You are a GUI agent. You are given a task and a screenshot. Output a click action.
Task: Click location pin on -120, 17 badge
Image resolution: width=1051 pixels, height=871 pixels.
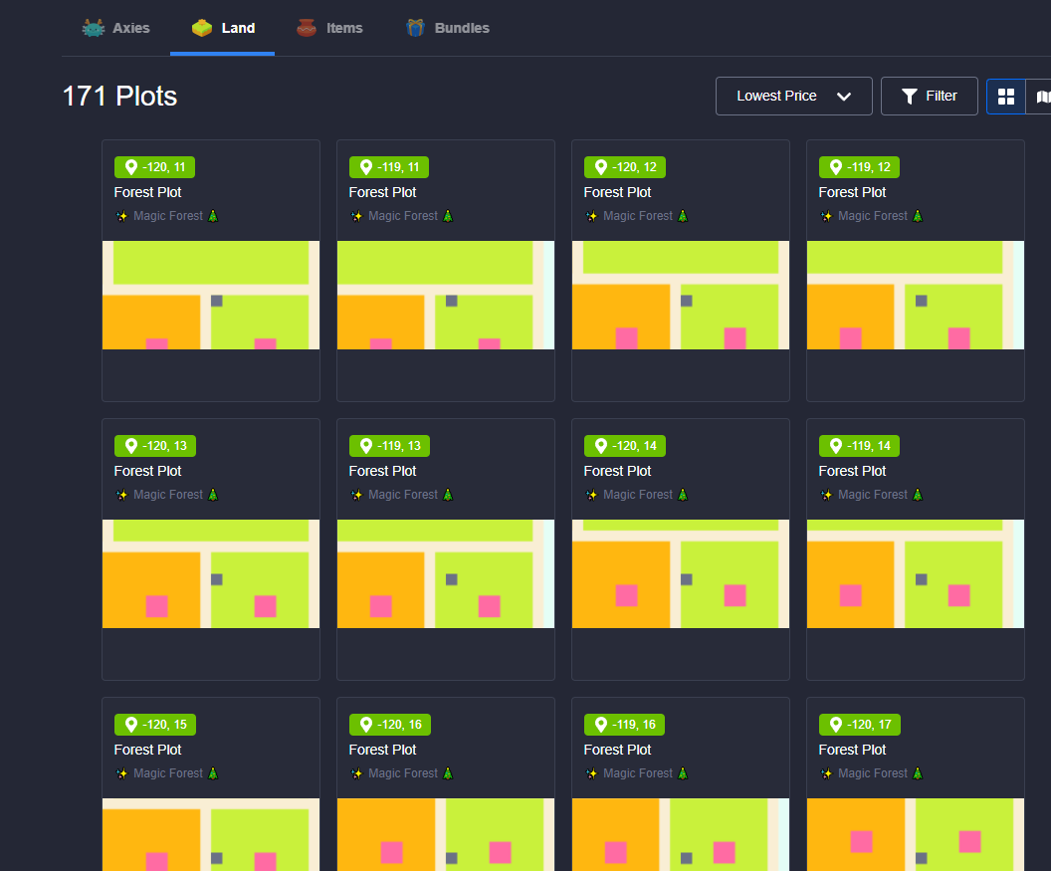(x=836, y=724)
